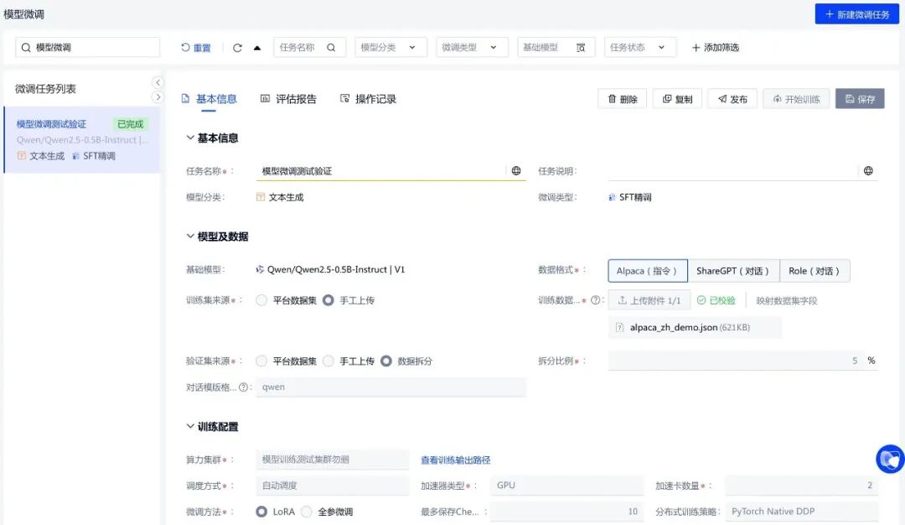Image resolution: width=905 pixels, height=525 pixels.
Task: Click the help icon next to 训练数据
Action: pyautogui.click(x=596, y=300)
